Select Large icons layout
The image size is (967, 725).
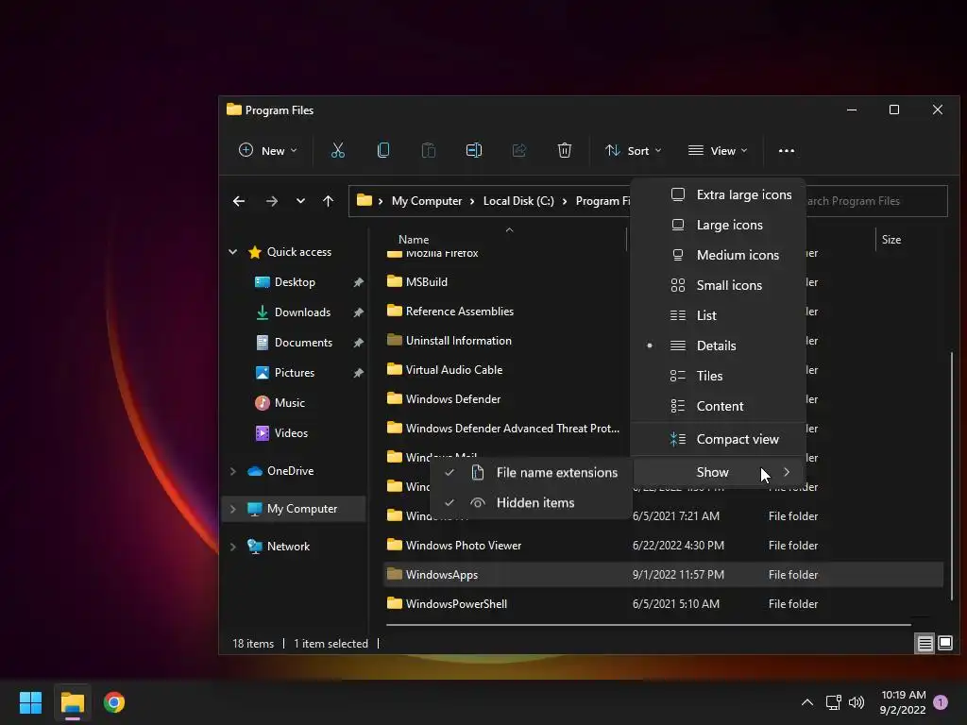pyautogui.click(x=719, y=225)
